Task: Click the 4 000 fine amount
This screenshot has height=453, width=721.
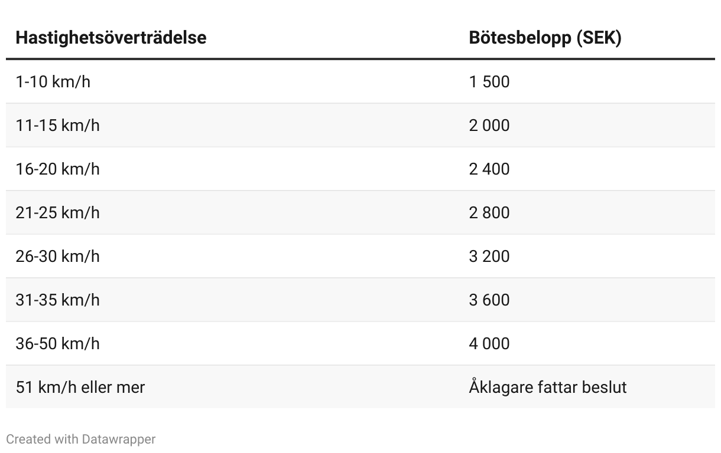Action: click(489, 343)
